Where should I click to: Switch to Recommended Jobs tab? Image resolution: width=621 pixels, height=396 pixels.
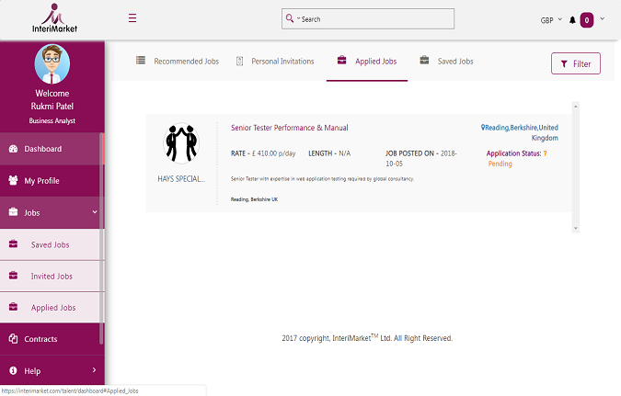178,62
